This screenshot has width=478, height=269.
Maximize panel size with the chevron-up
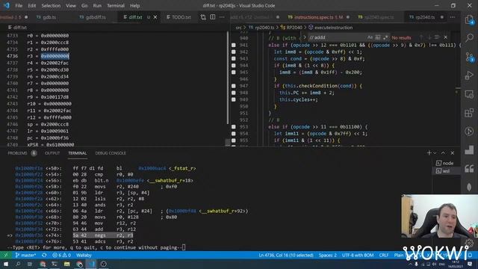point(443,152)
